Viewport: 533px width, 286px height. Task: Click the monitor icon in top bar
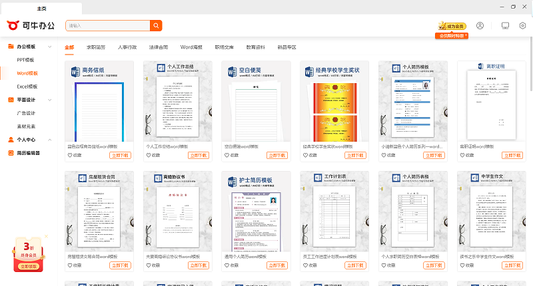click(x=505, y=26)
